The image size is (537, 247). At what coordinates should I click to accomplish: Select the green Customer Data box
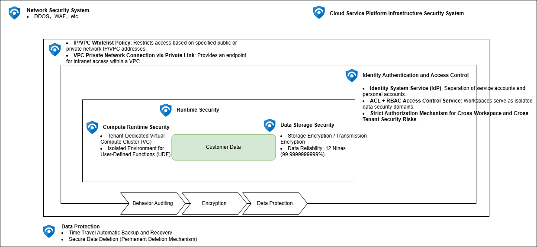[223, 147]
